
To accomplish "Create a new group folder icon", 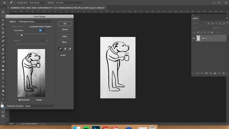I will tap(215, 73).
